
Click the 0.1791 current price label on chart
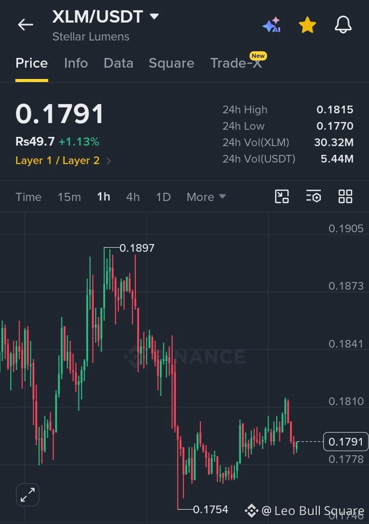click(345, 442)
